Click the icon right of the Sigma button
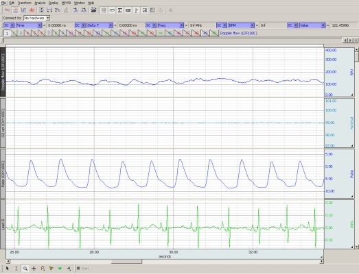The width and height of the screenshot is (359, 274). pyautogui.click(x=128, y=10)
